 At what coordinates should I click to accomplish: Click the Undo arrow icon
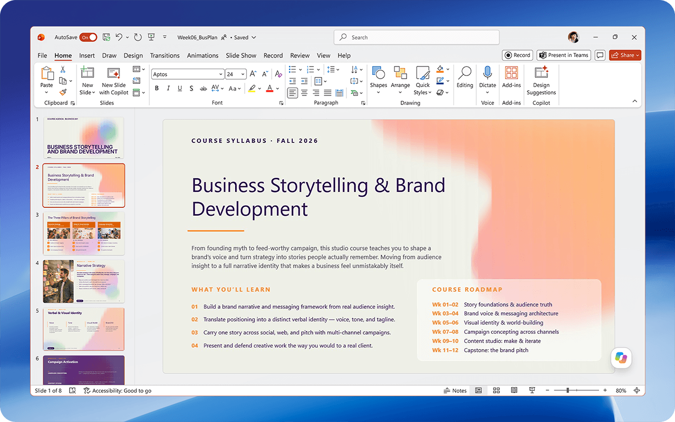(119, 37)
